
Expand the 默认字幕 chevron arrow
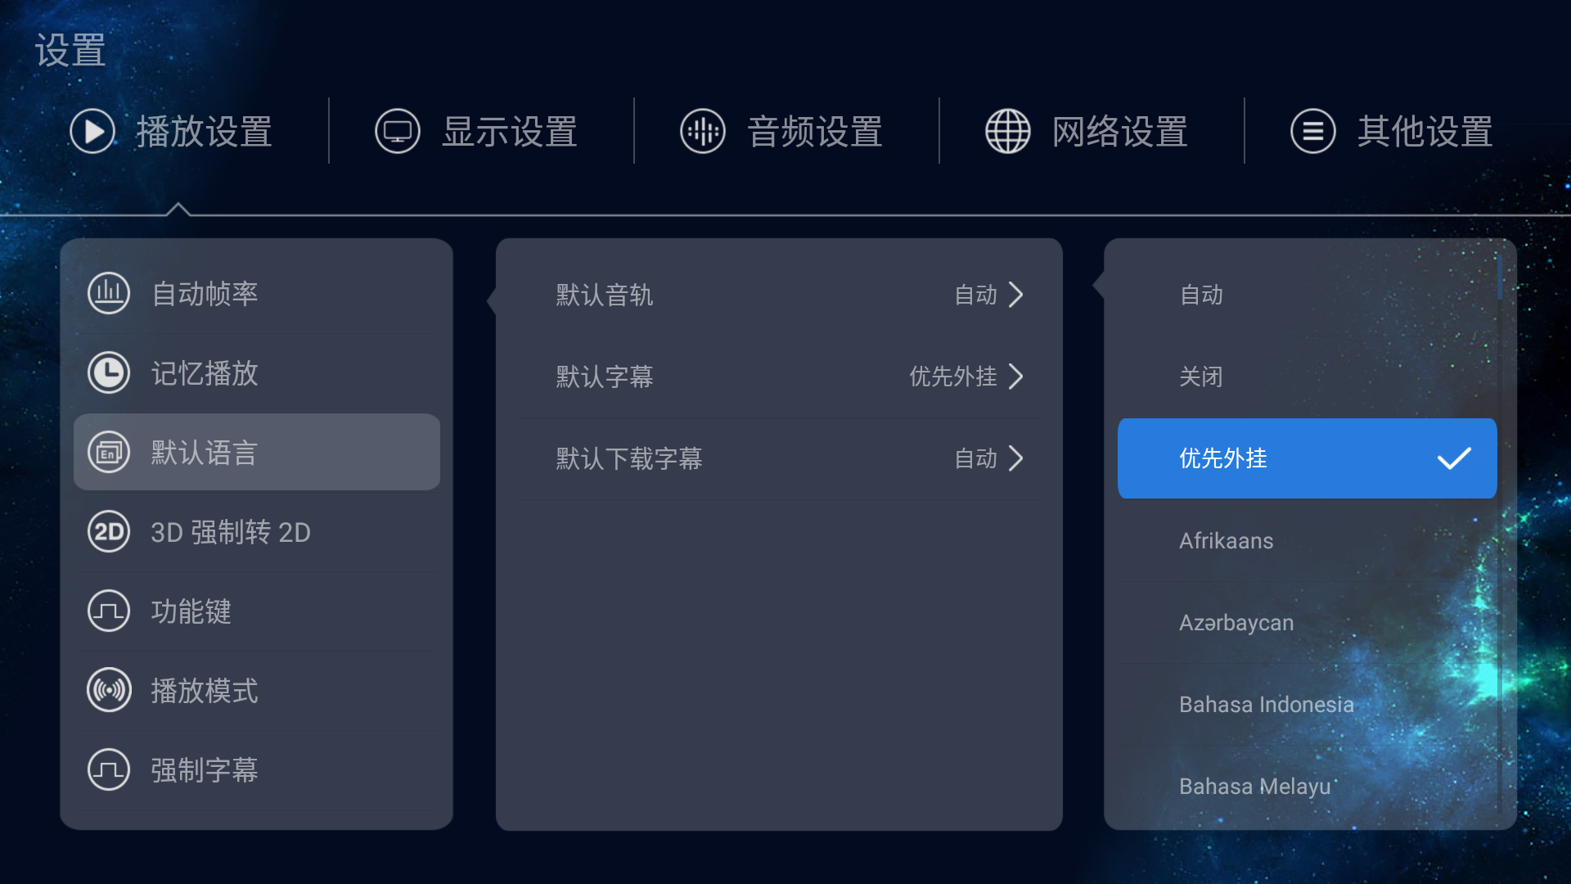tap(1016, 377)
